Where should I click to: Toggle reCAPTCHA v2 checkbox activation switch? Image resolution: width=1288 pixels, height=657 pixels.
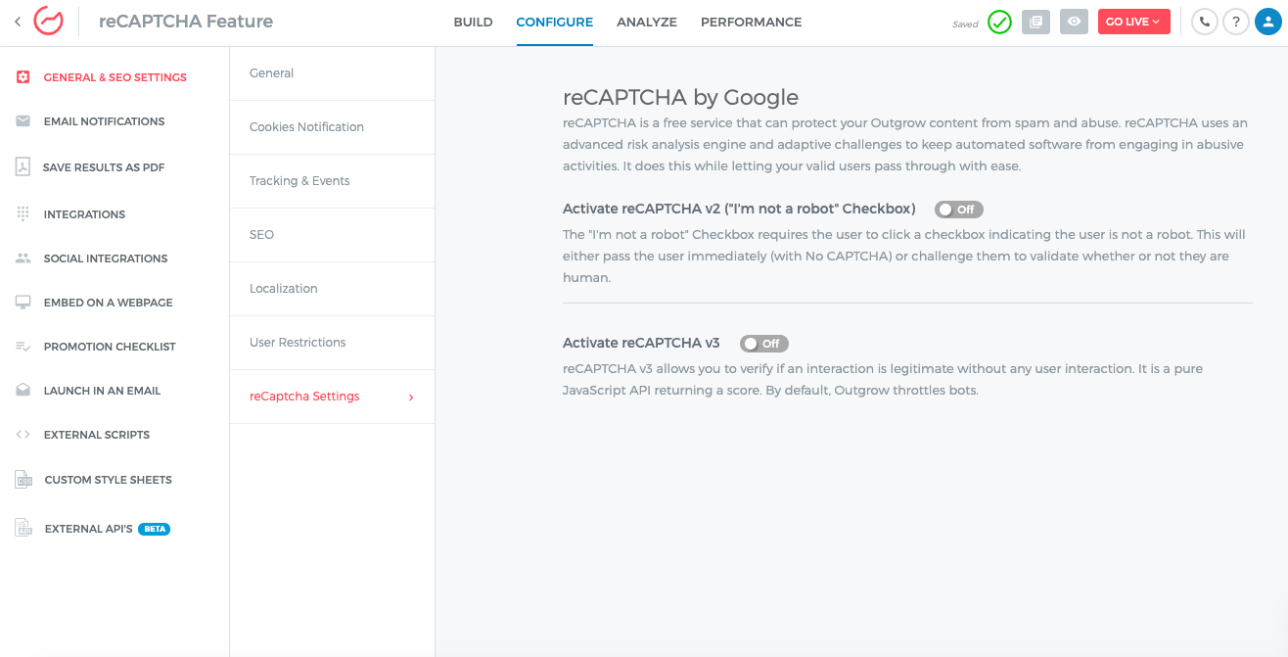958,210
